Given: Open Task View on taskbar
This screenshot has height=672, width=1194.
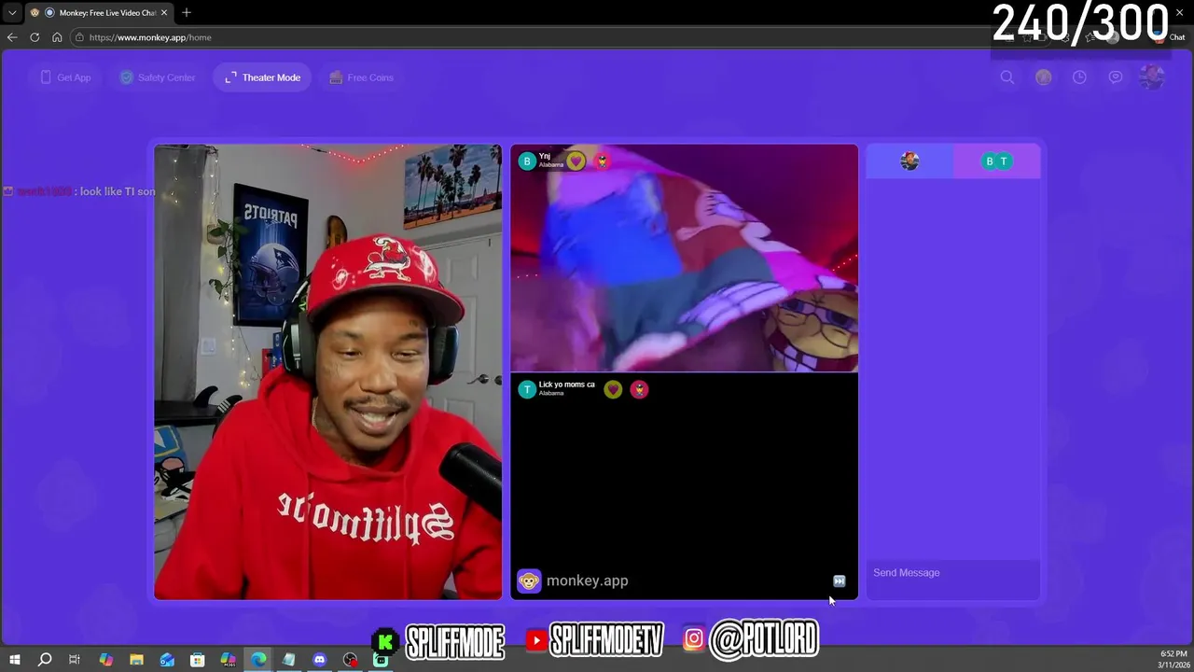Looking at the screenshot, I should (75, 660).
